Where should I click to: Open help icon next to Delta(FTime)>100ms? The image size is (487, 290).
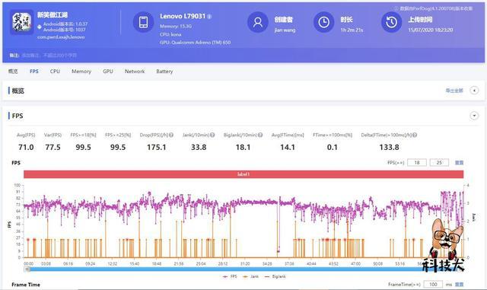coord(415,135)
